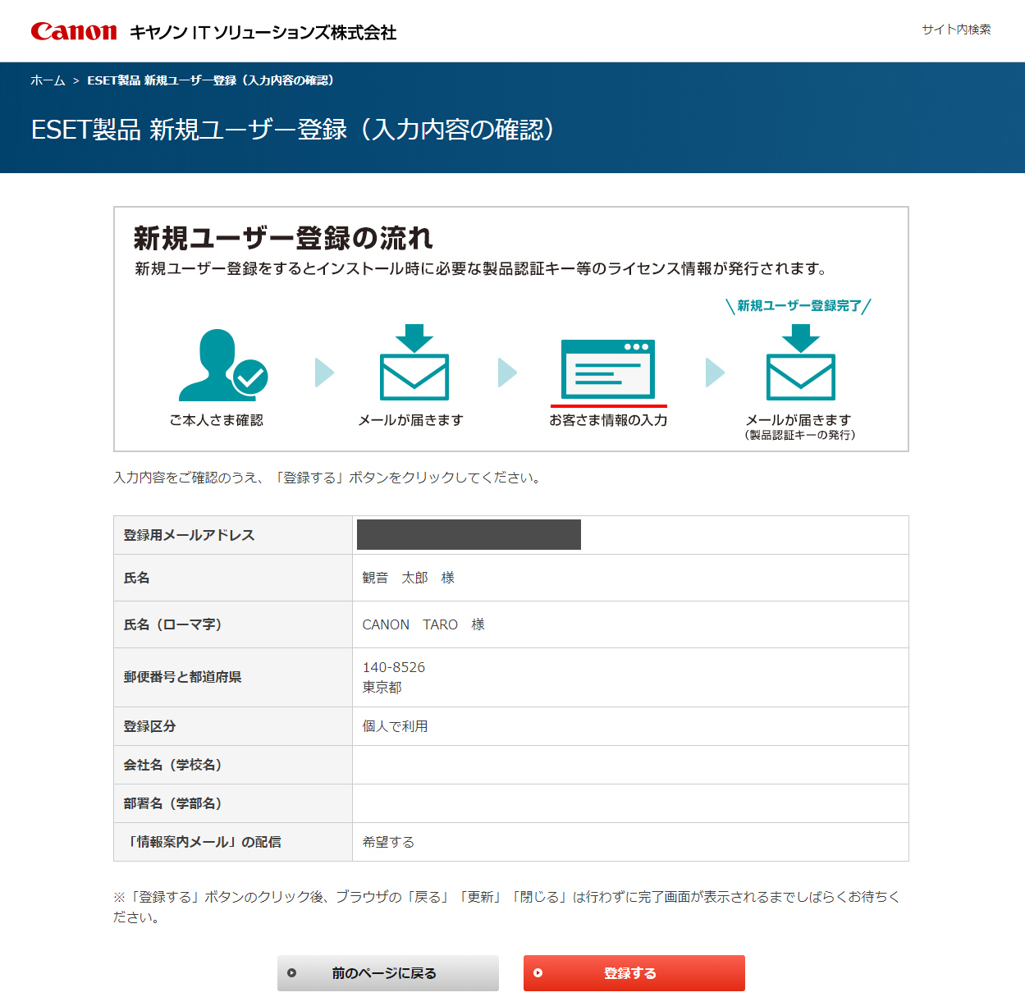Click the 登録用メールアドレス row label
The height and width of the screenshot is (997, 1025).
tap(189, 535)
